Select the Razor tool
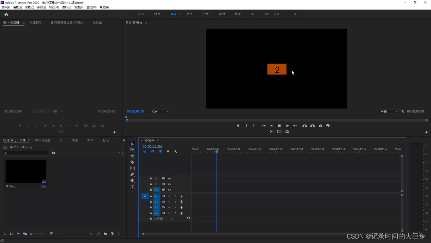The width and height of the screenshot is (431, 243). pyautogui.click(x=132, y=162)
